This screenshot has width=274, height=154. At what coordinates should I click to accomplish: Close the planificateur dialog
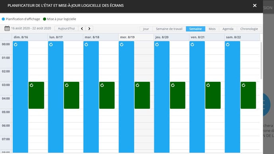click(x=255, y=6)
